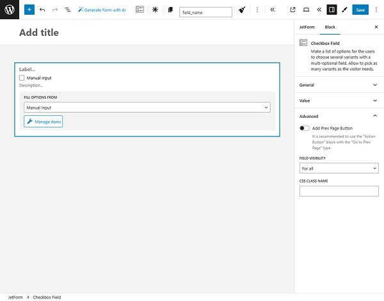The image size is (384, 301).
Task: Click Checkbox Field in the breadcrumb
Action: (x=47, y=297)
